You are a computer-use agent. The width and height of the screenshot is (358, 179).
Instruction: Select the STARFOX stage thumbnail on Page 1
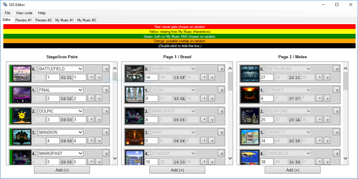tap(135, 74)
